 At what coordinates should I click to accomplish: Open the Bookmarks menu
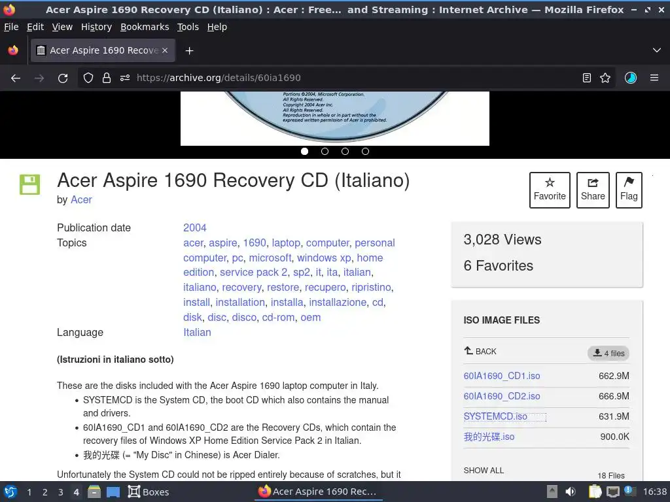(145, 27)
